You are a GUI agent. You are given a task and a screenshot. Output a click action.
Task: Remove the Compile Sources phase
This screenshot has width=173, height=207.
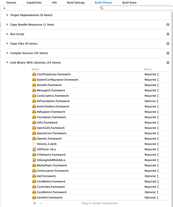[168, 53]
